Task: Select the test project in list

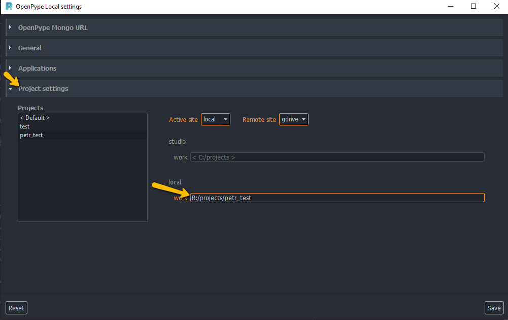Action: point(25,126)
